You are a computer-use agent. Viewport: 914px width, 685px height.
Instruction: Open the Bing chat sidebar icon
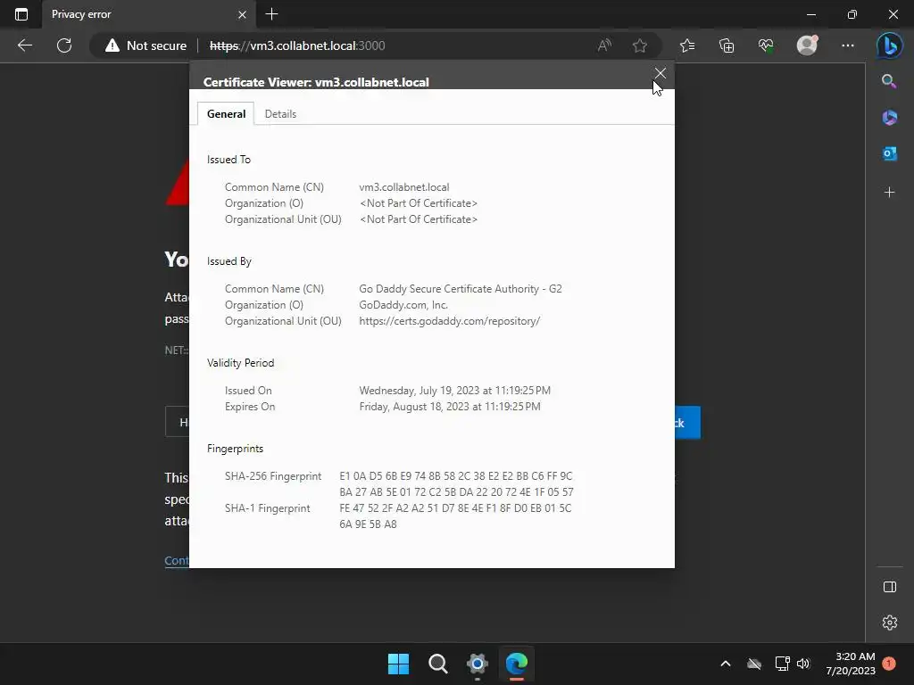pyautogui.click(x=890, y=45)
